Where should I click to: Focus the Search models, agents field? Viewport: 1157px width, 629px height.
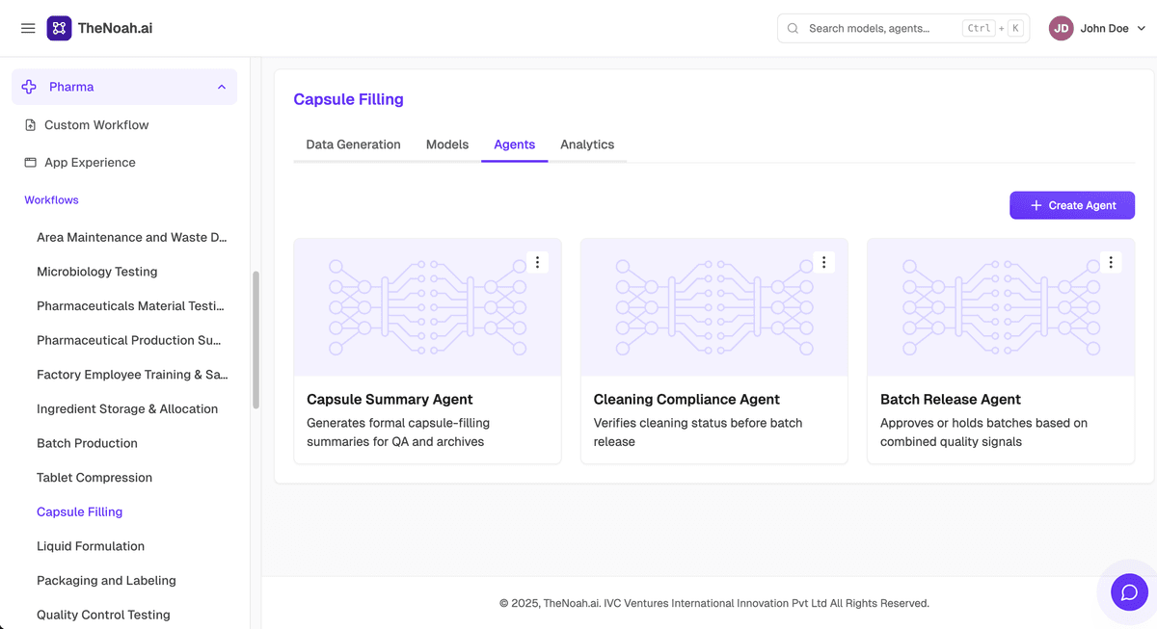point(903,29)
